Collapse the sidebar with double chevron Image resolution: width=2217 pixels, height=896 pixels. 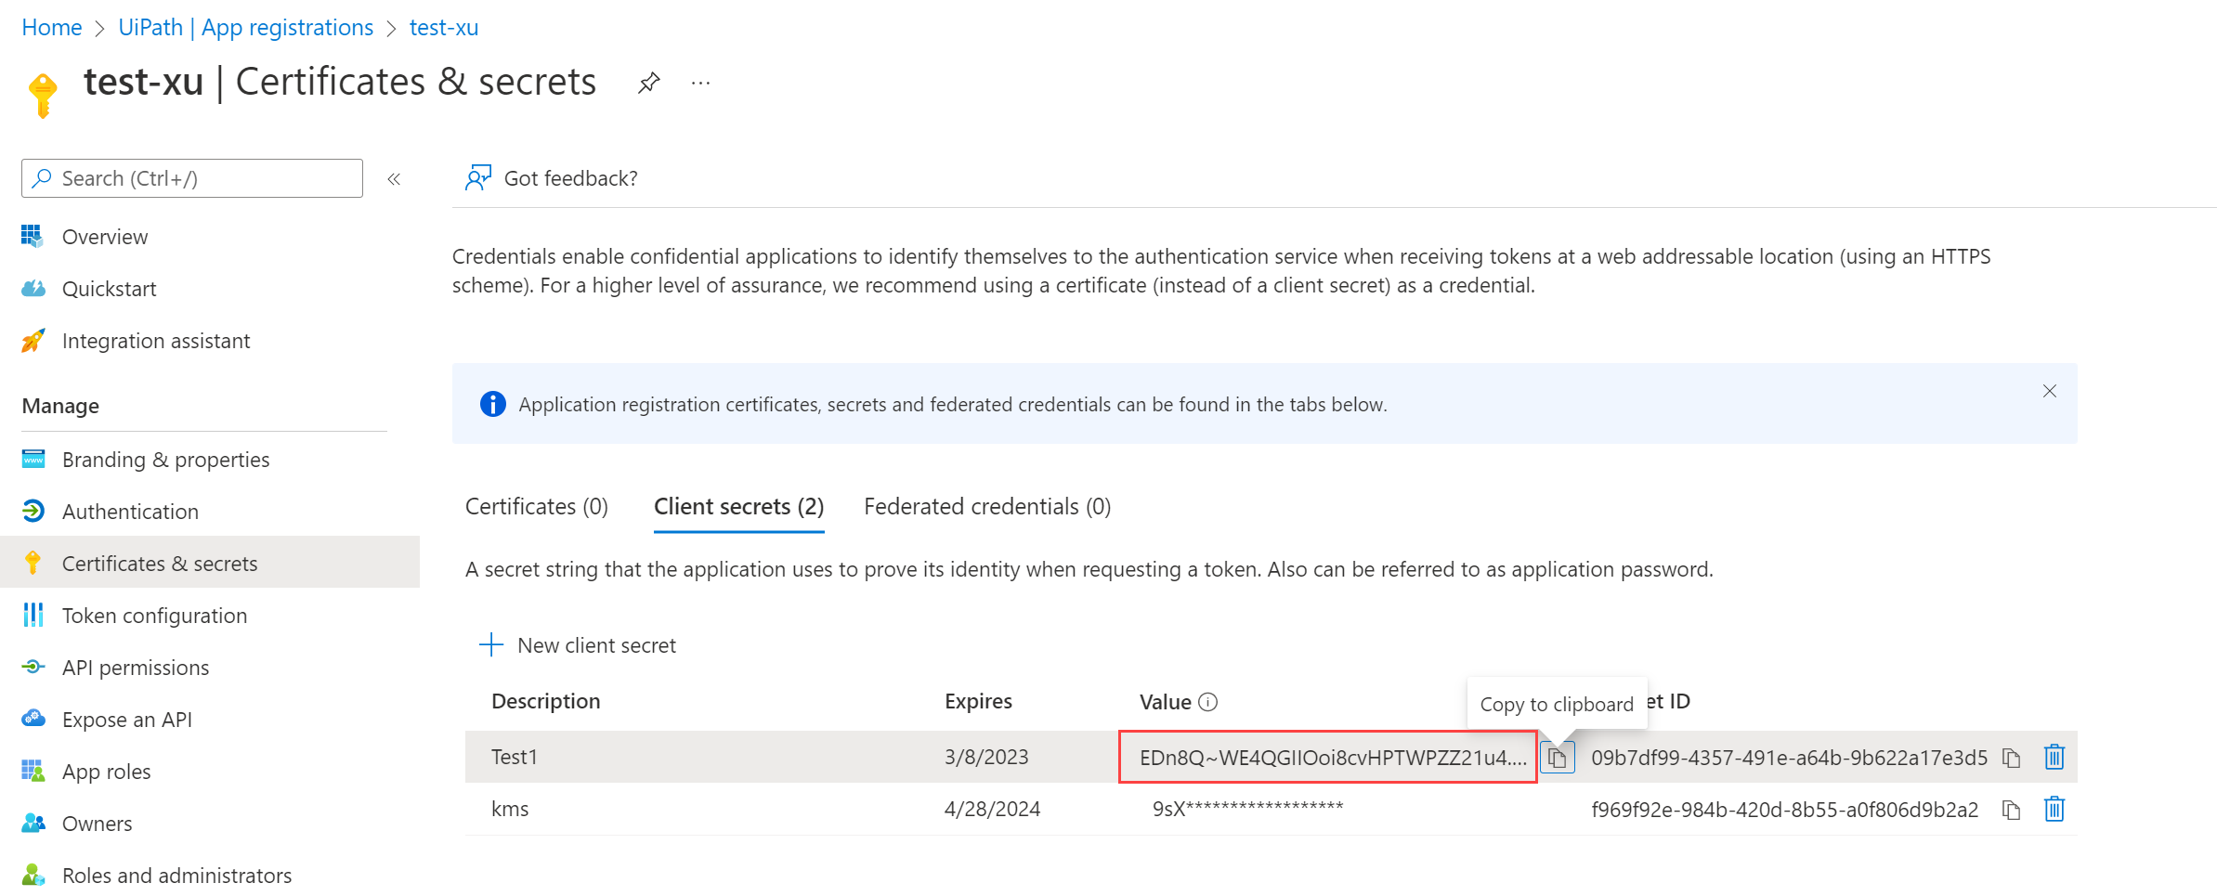(394, 178)
